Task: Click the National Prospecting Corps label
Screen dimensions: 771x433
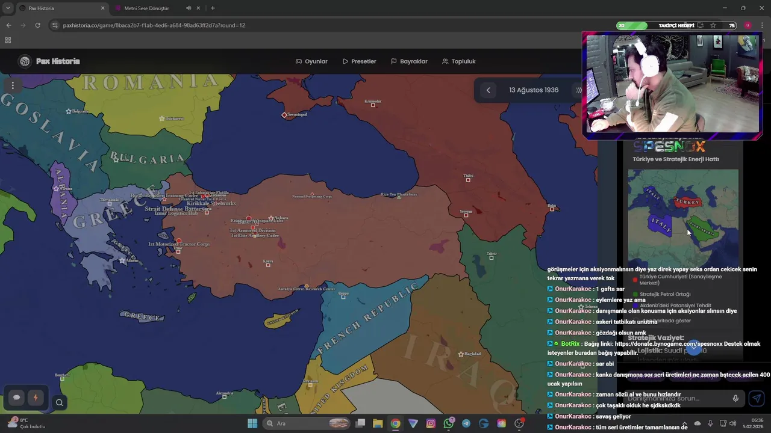Action: pyautogui.click(x=312, y=197)
